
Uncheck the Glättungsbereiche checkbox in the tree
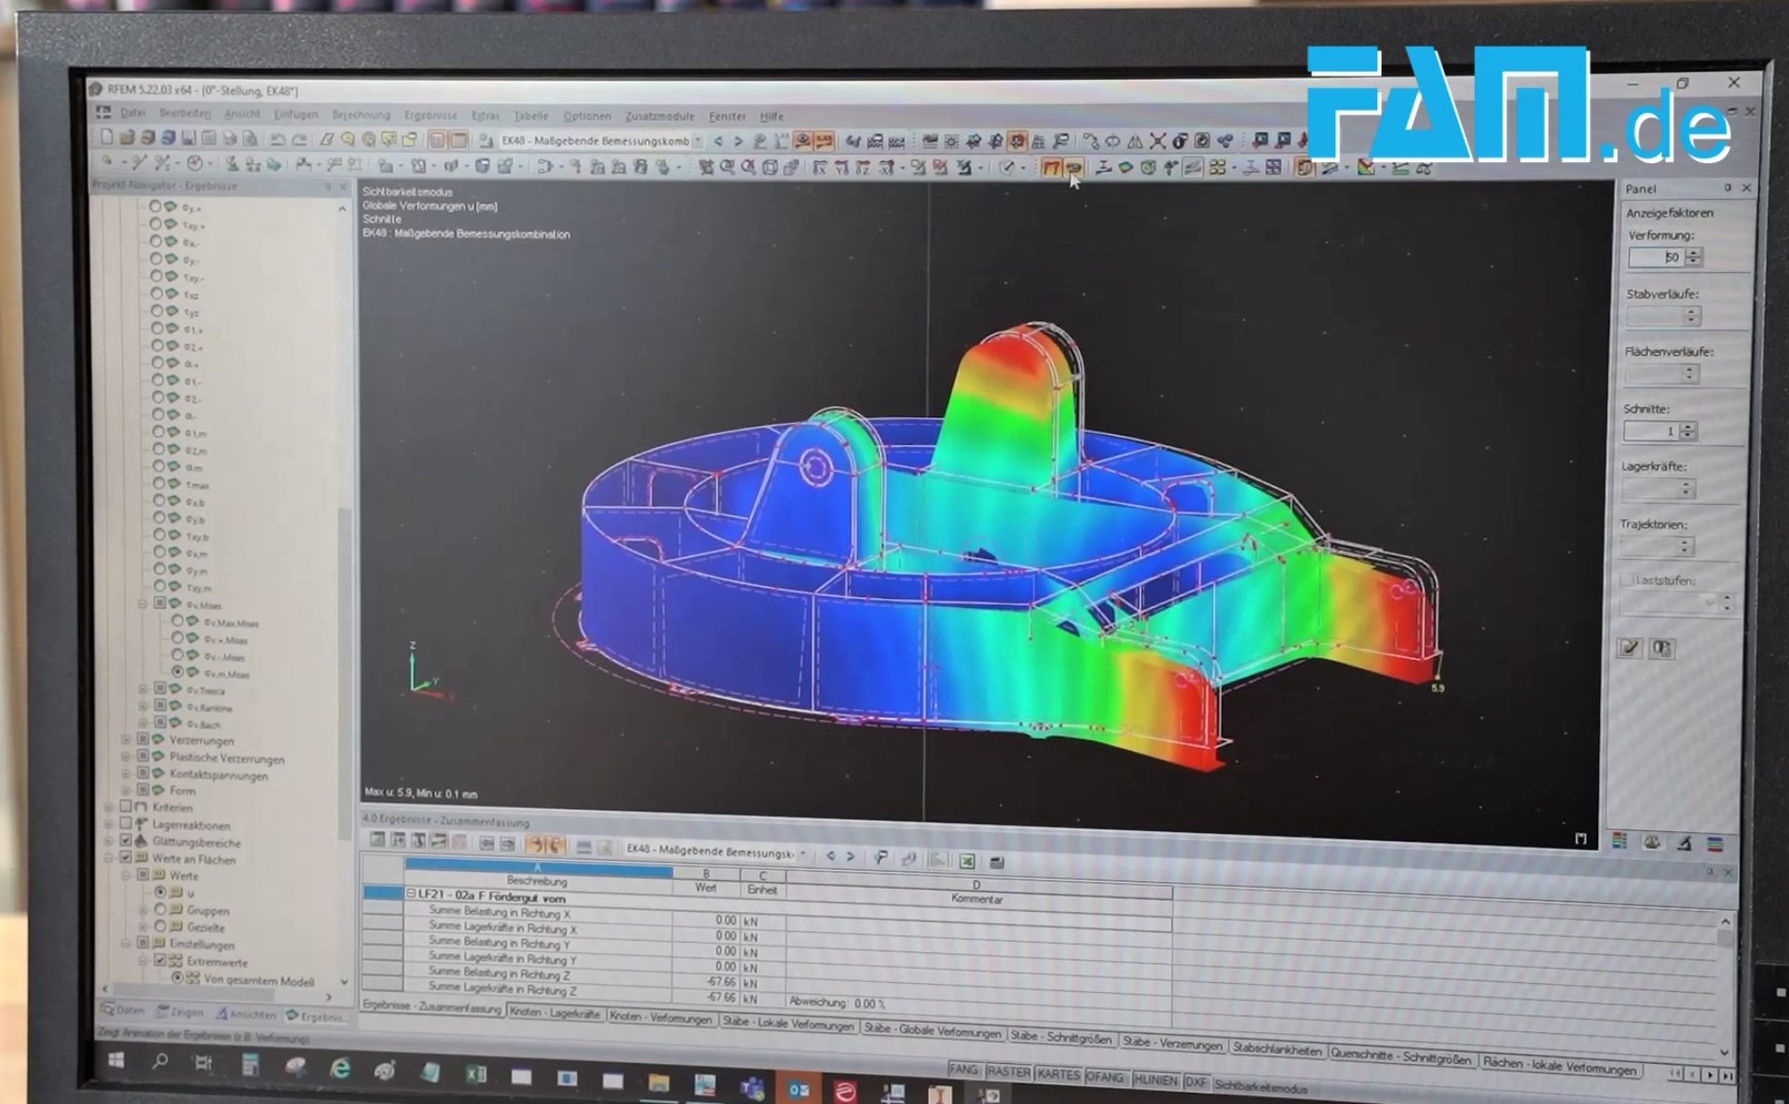[125, 841]
